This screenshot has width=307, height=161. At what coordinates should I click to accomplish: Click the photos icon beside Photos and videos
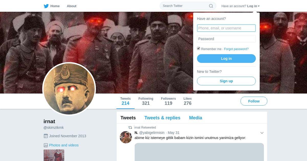click(46, 145)
